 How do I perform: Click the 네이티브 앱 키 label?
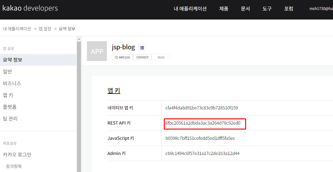point(120,108)
